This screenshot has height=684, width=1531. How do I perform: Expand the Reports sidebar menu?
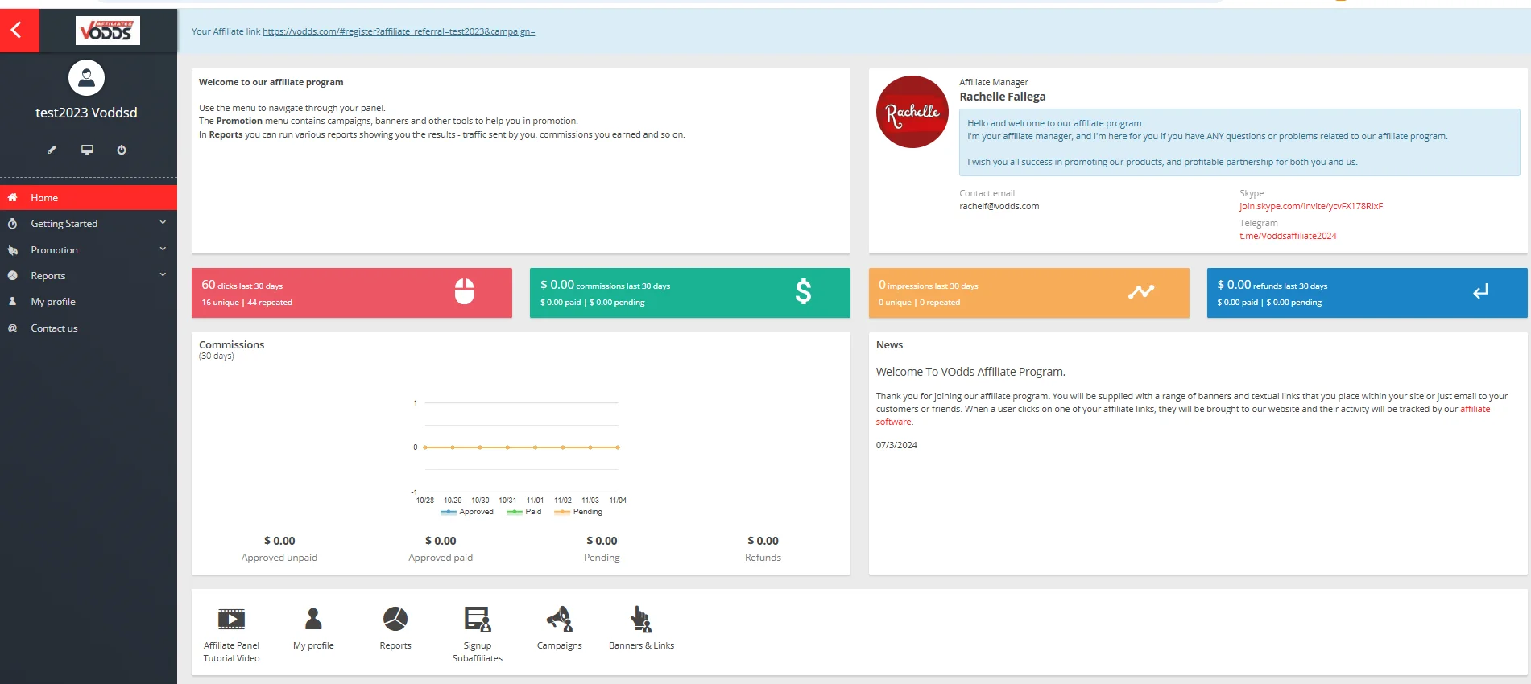[88, 276]
